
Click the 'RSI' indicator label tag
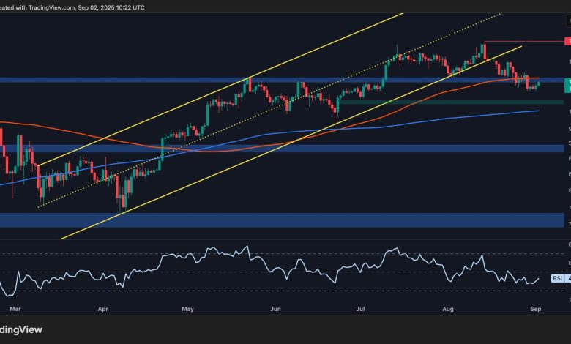coord(557,278)
